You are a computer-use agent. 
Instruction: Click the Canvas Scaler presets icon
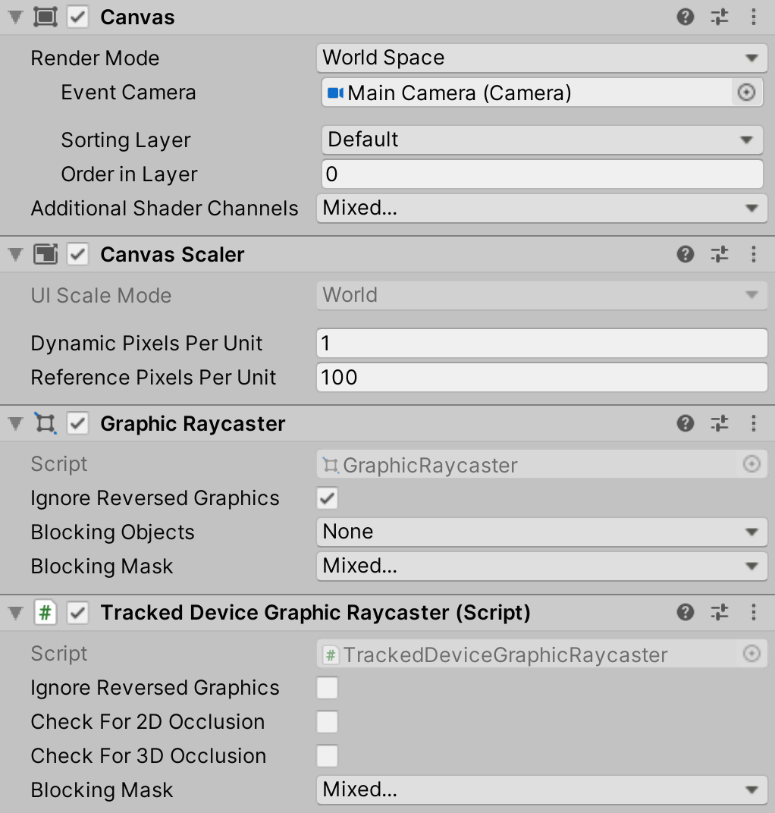pyautogui.click(x=719, y=254)
